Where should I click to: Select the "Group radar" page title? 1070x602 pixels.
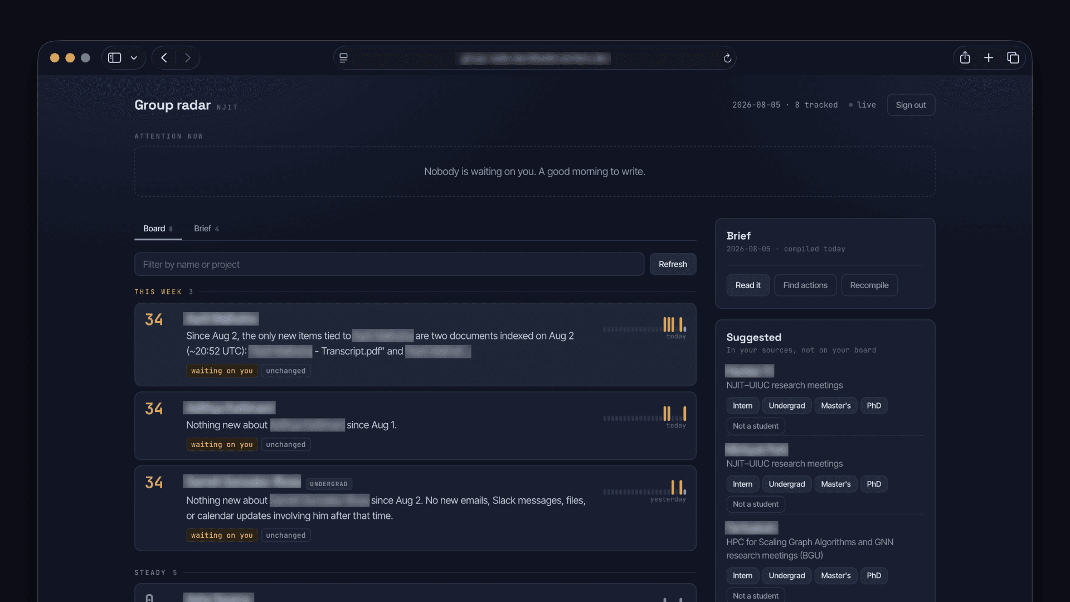[172, 105]
